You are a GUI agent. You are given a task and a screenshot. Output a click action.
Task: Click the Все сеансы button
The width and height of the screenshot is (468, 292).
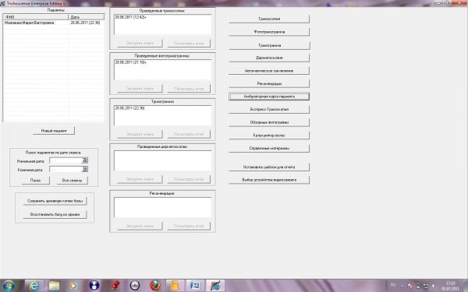click(x=73, y=181)
